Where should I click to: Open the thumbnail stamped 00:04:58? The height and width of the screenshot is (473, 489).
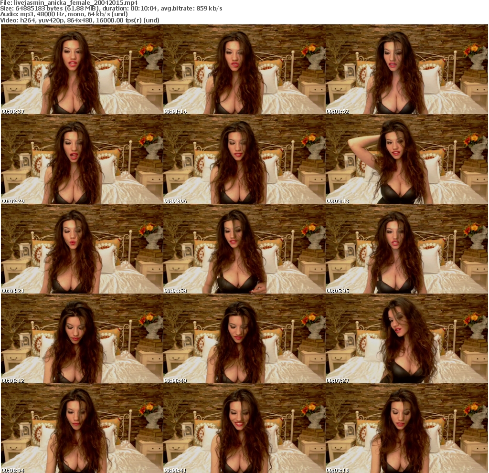[x=244, y=249]
